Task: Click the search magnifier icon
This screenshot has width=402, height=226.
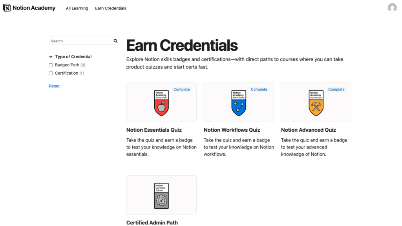Action: tap(115, 41)
